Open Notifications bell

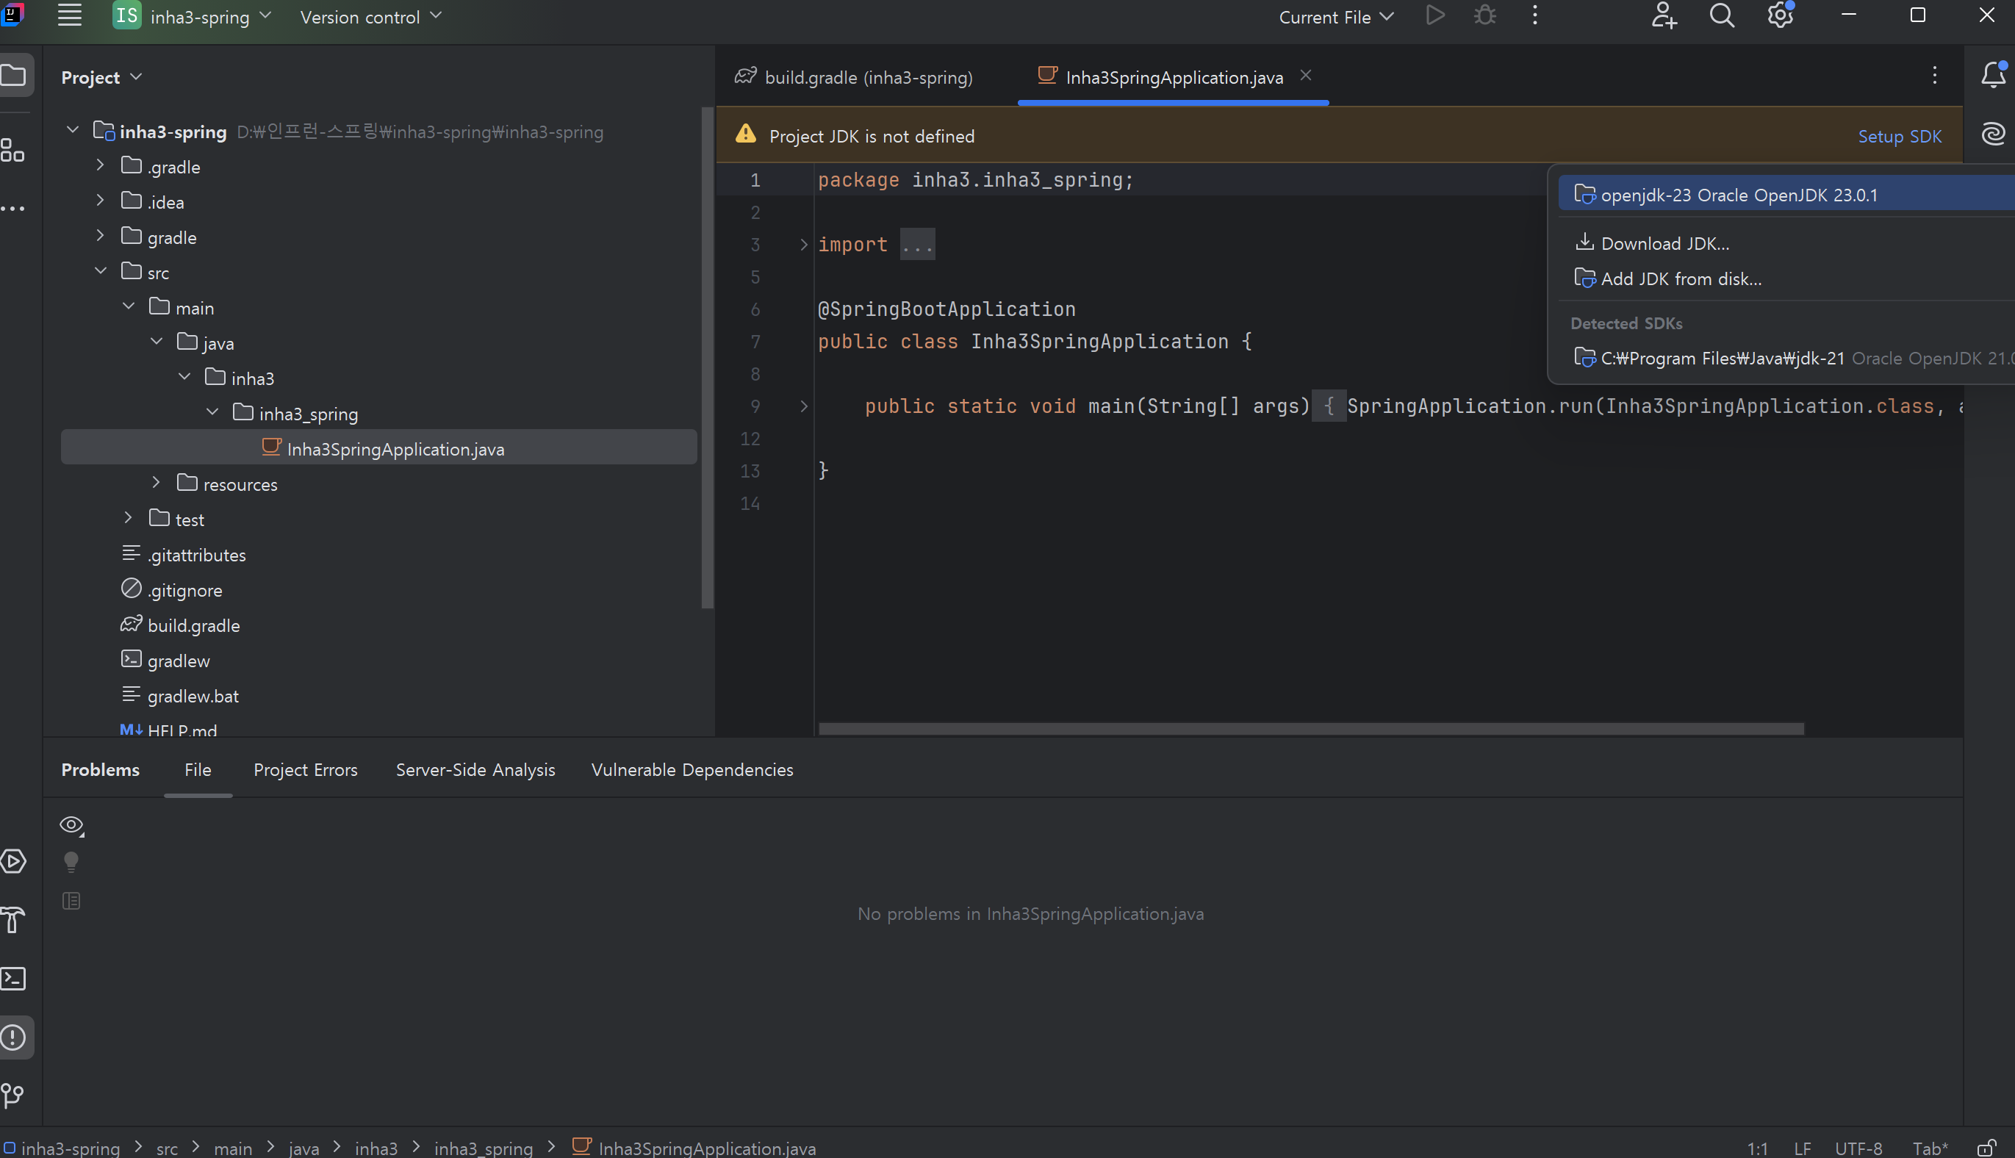(x=1994, y=75)
